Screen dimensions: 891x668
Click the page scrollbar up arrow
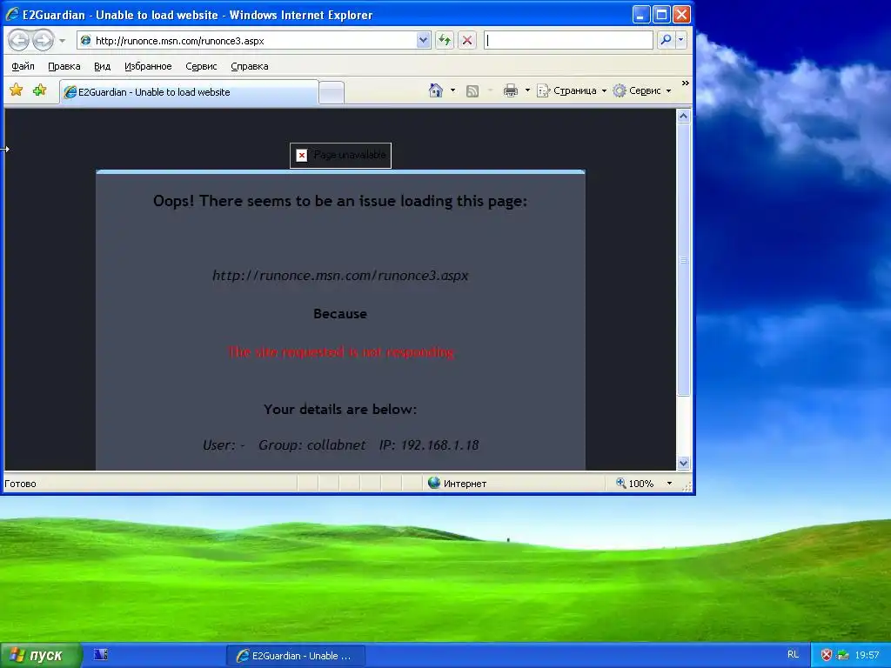(684, 116)
